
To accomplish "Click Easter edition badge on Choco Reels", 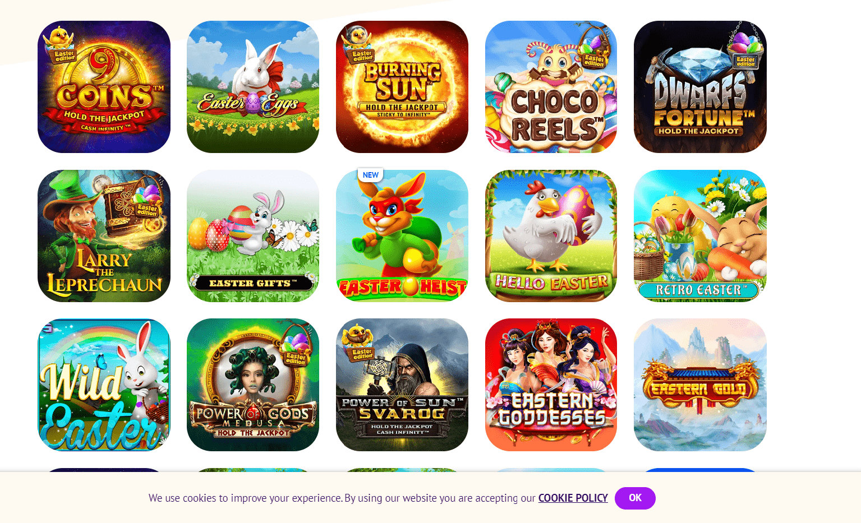I will click(x=593, y=50).
